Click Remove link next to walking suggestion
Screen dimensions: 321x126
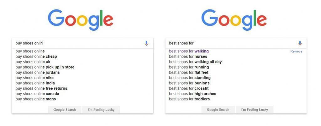click(x=296, y=51)
